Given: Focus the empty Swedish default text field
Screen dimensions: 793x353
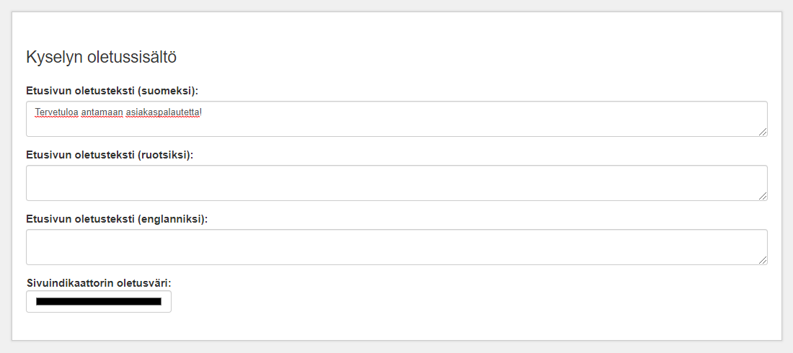Looking at the screenshot, I should (x=396, y=183).
